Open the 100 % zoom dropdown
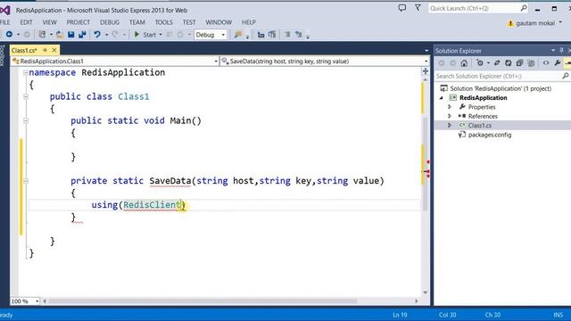571x321 pixels. pyautogui.click(x=37, y=301)
